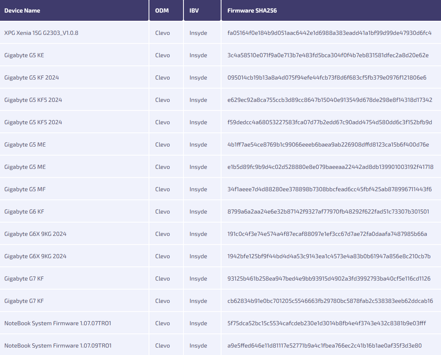Image resolution: width=441 pixels, height=355 pixels.
Task: Click Clevo in the Gigabyte G6 KF row
Action: point(163,212)
